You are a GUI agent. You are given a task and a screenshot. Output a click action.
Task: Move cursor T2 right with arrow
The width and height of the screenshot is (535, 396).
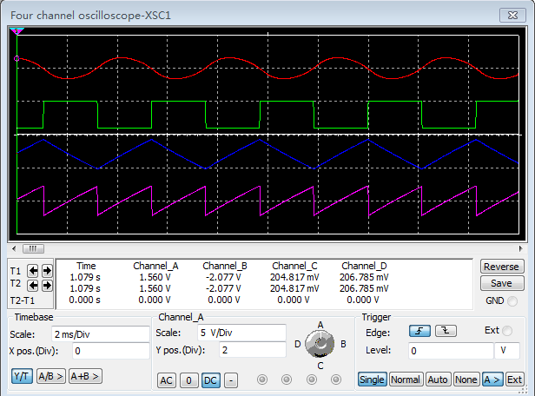tap(47, 285)
